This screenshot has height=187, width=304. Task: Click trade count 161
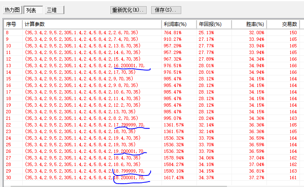(293, 178)
